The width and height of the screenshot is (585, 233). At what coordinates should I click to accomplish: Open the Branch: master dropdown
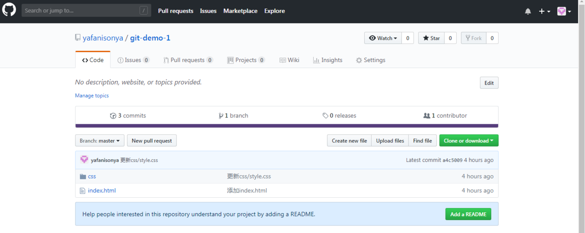100,141
